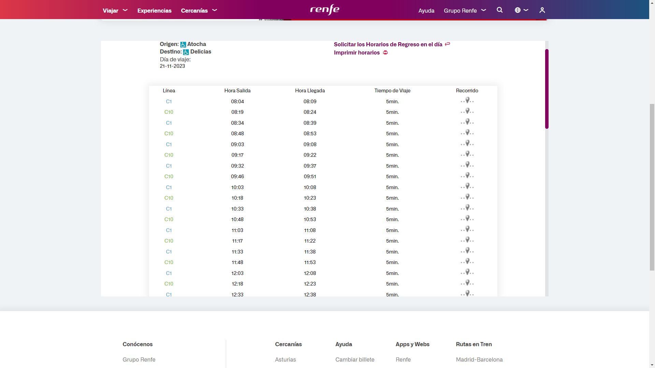Open C10 line at 10:18

point(169,198)
